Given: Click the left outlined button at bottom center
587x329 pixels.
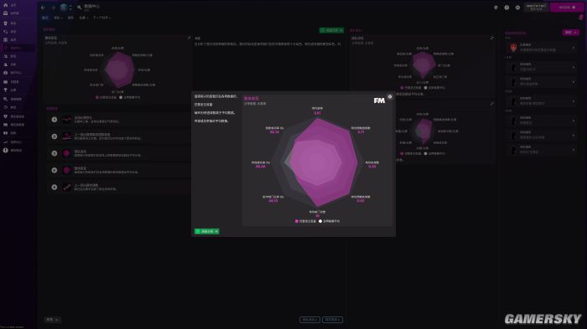Looking at the screenshot, I should pyautogui.click(x=309, y=320).
